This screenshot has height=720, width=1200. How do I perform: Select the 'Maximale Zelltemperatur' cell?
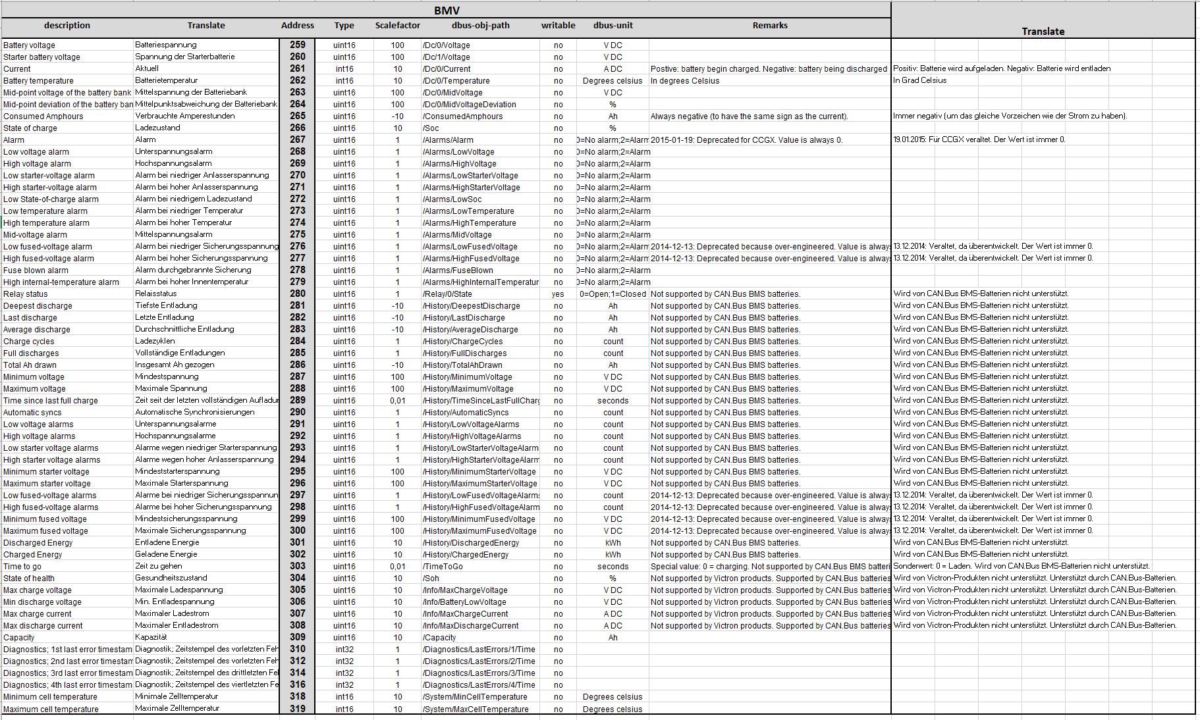click(x=206, y=709)
